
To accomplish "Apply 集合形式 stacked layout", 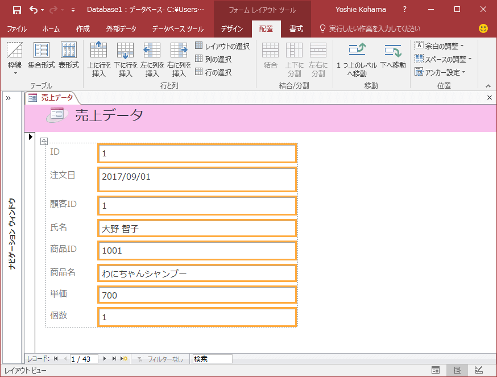I will [x=42, y=55].
